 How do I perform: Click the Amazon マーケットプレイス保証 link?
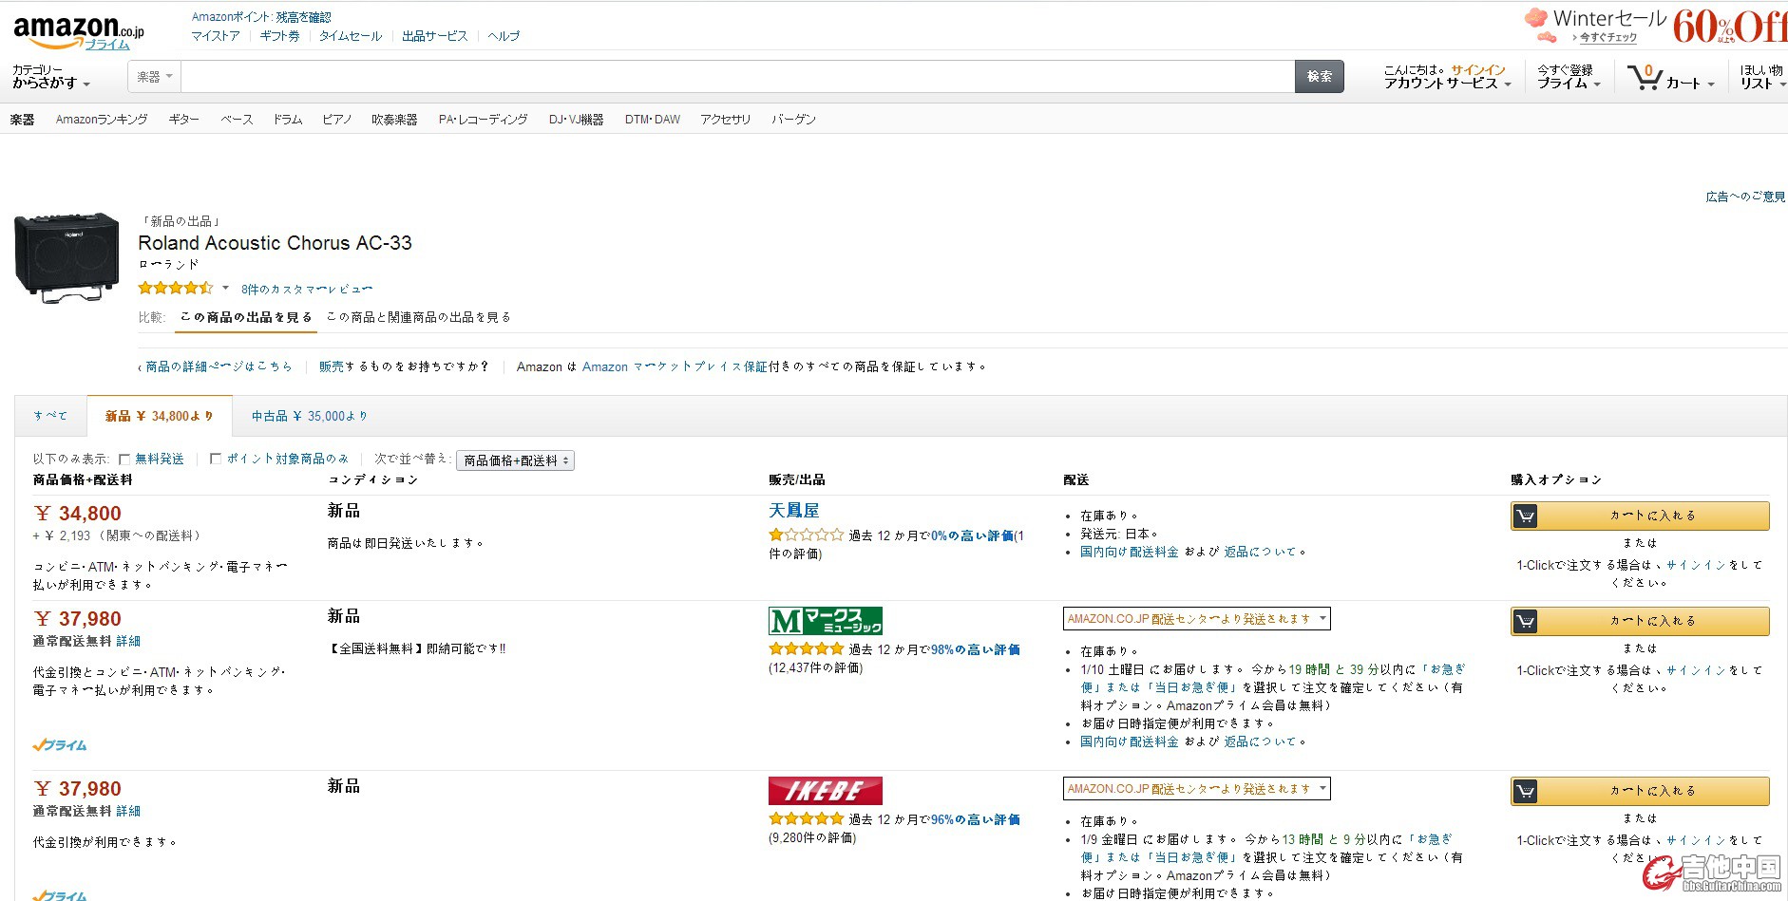(675, 366)
